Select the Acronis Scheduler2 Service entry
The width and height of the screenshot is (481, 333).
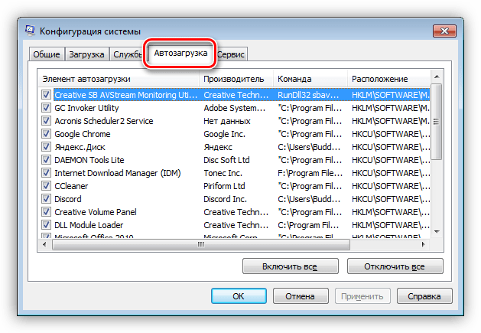104,121
